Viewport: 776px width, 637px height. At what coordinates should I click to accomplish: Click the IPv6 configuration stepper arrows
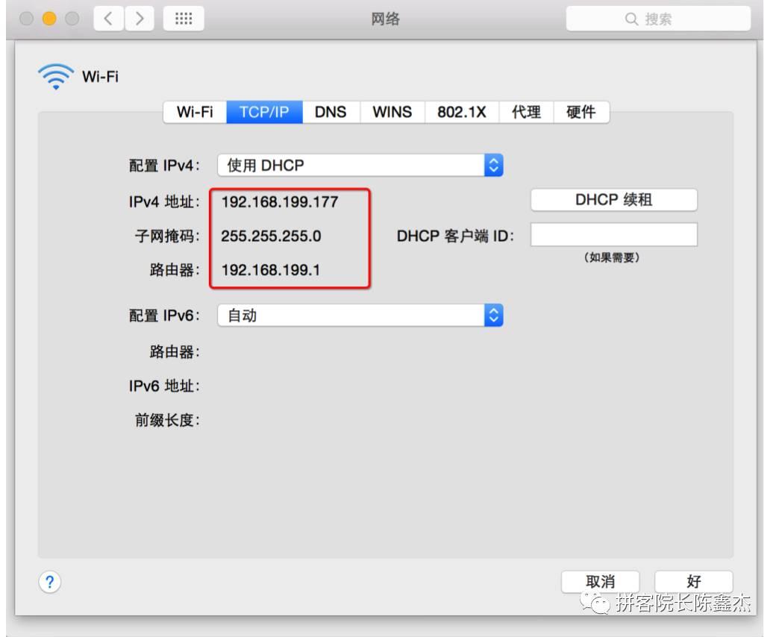click(x=495, y=315)
